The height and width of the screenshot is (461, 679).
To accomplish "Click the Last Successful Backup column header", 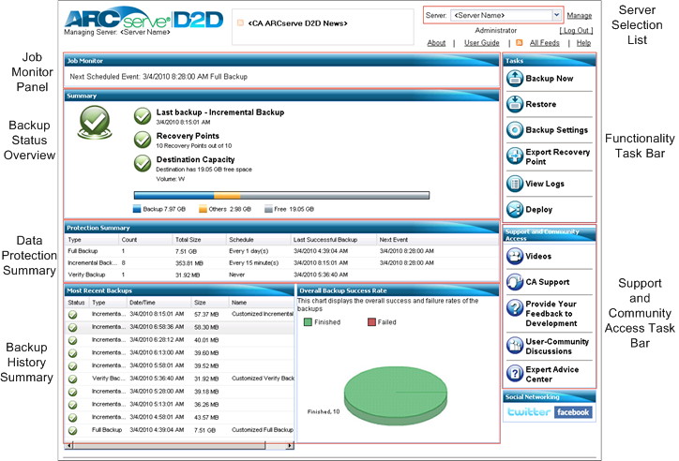I will pos(334,240).
